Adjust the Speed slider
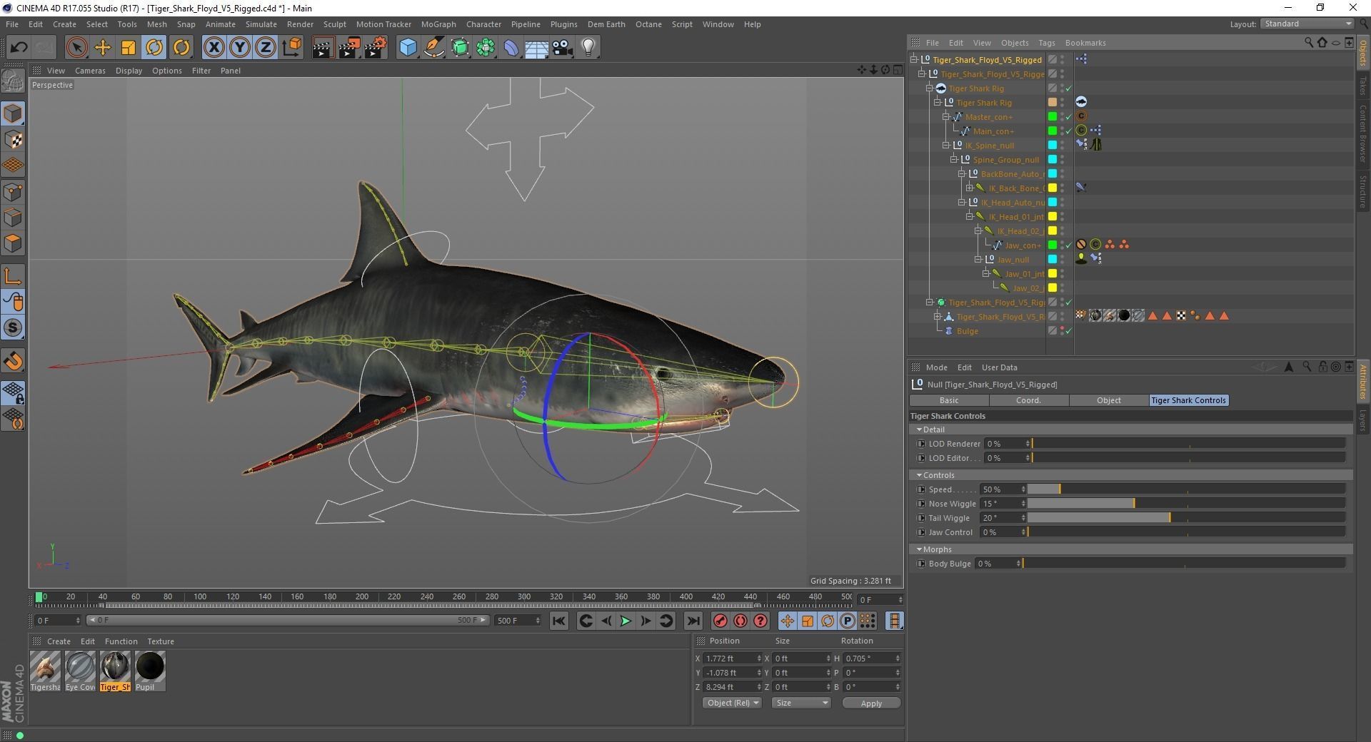This screenshot has width=1371, height=742. [1186, 489]
